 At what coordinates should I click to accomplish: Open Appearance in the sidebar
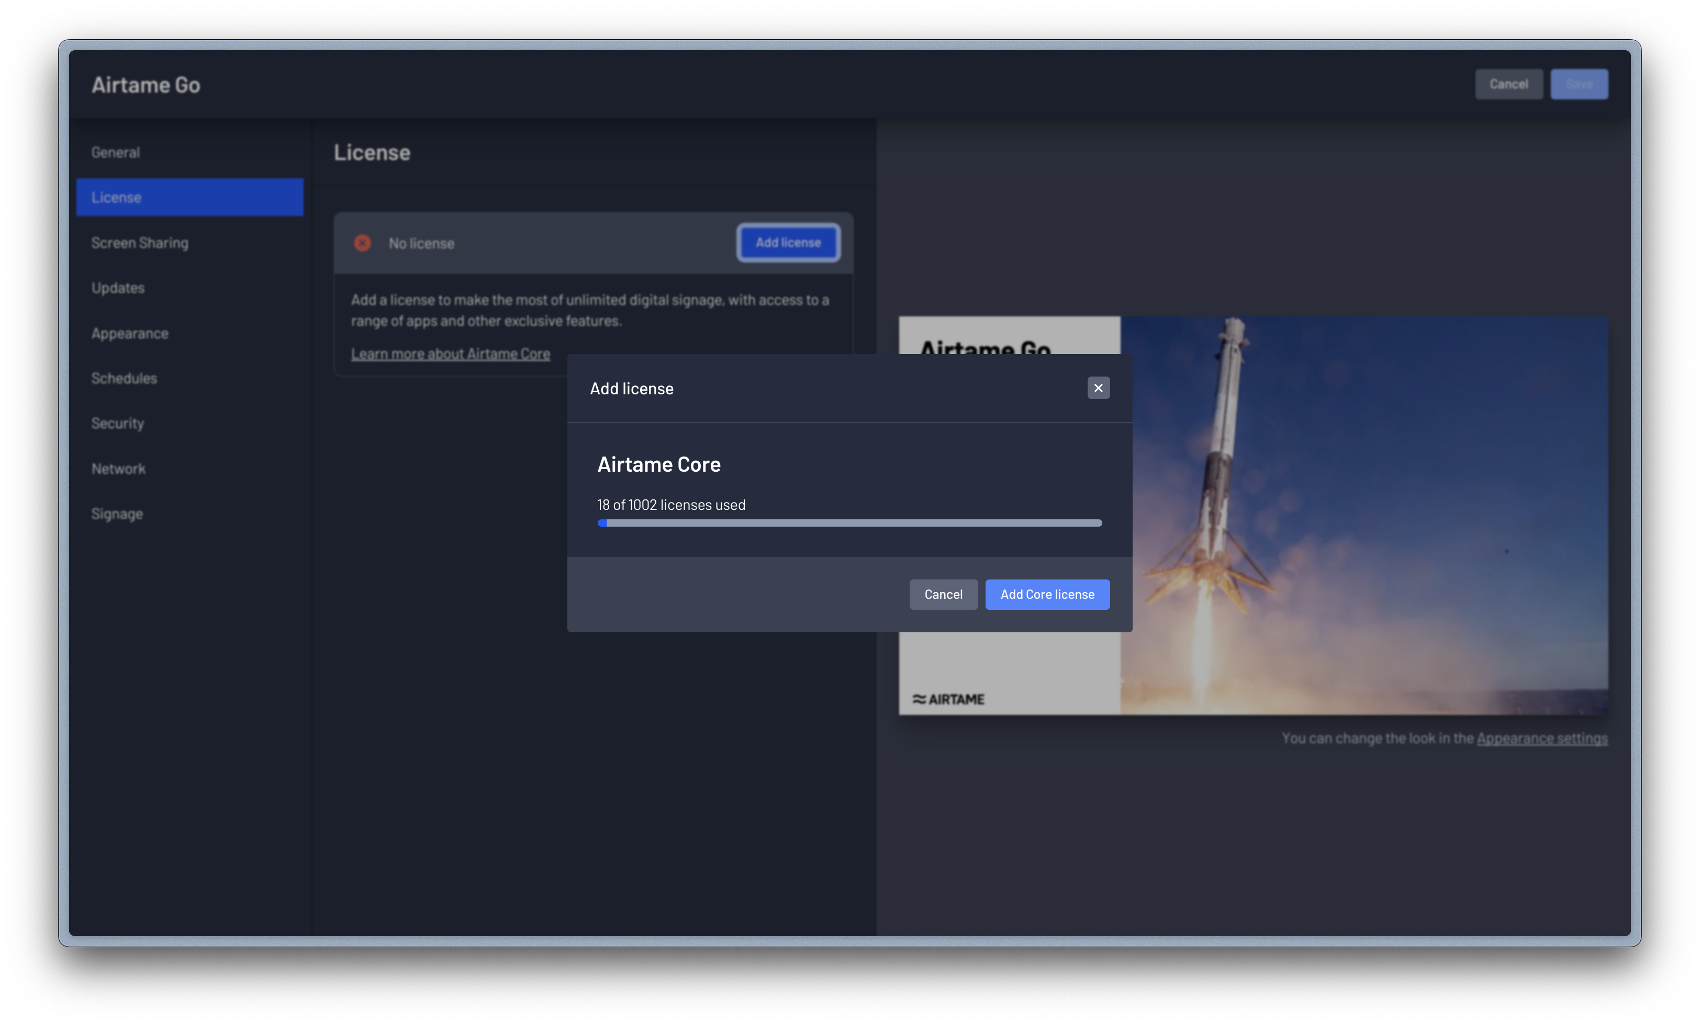pyautogui.click(x=189, y=333)
